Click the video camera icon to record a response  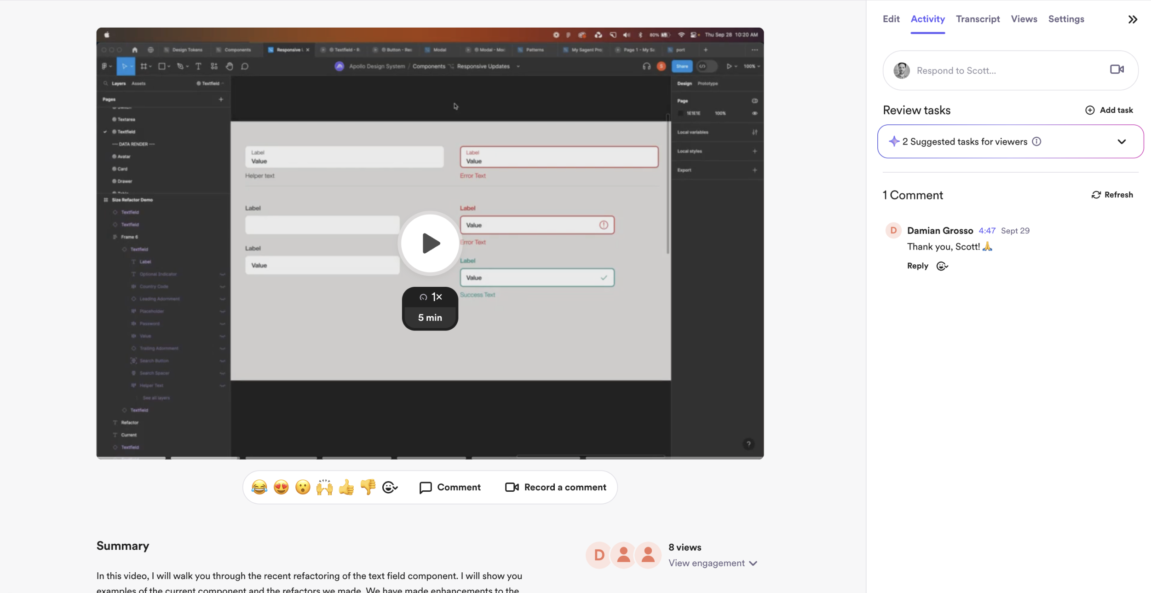(1116, 70)
